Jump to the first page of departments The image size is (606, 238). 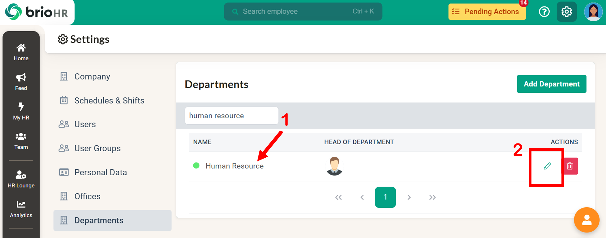(x=338, y=197)
